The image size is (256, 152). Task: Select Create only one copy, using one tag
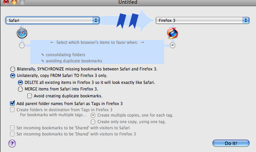(93, 122)
